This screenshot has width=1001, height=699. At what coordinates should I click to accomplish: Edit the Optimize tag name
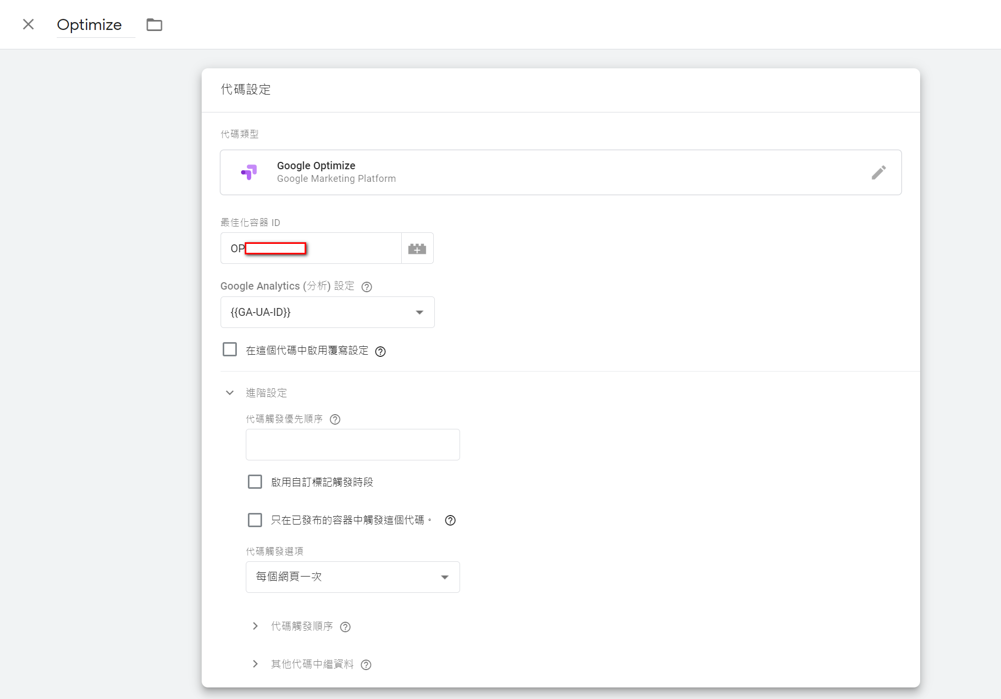point(96,25)
